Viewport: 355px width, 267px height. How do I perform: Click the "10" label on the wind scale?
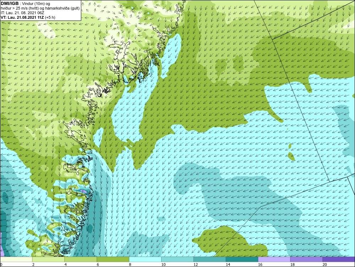point(163,265)
